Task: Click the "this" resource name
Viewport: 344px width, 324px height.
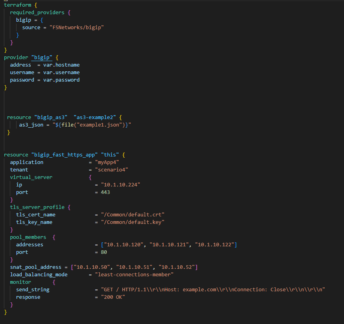Action: click(110, 155)
